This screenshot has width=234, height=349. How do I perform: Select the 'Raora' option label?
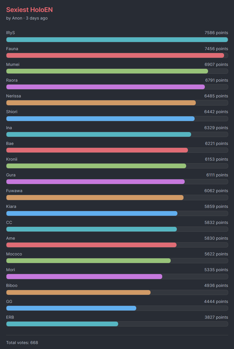[12, 80]
